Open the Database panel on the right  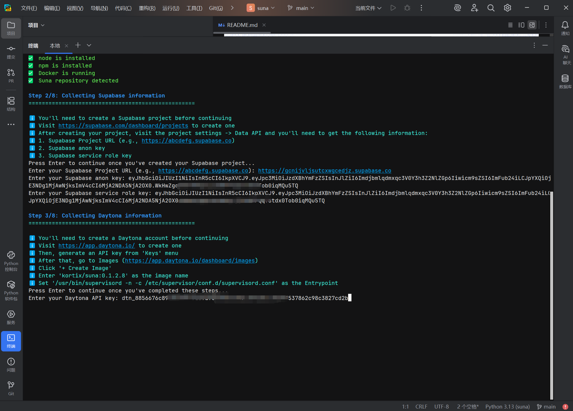[565, 81]
